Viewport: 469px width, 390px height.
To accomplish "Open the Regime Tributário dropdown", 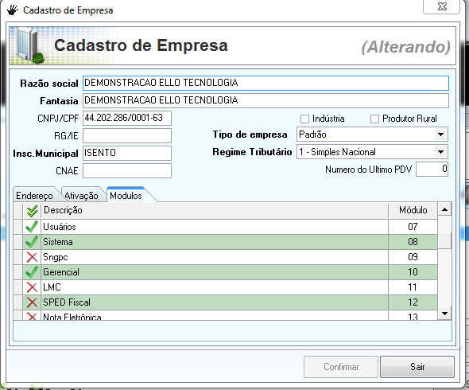I will coord(440,152).
